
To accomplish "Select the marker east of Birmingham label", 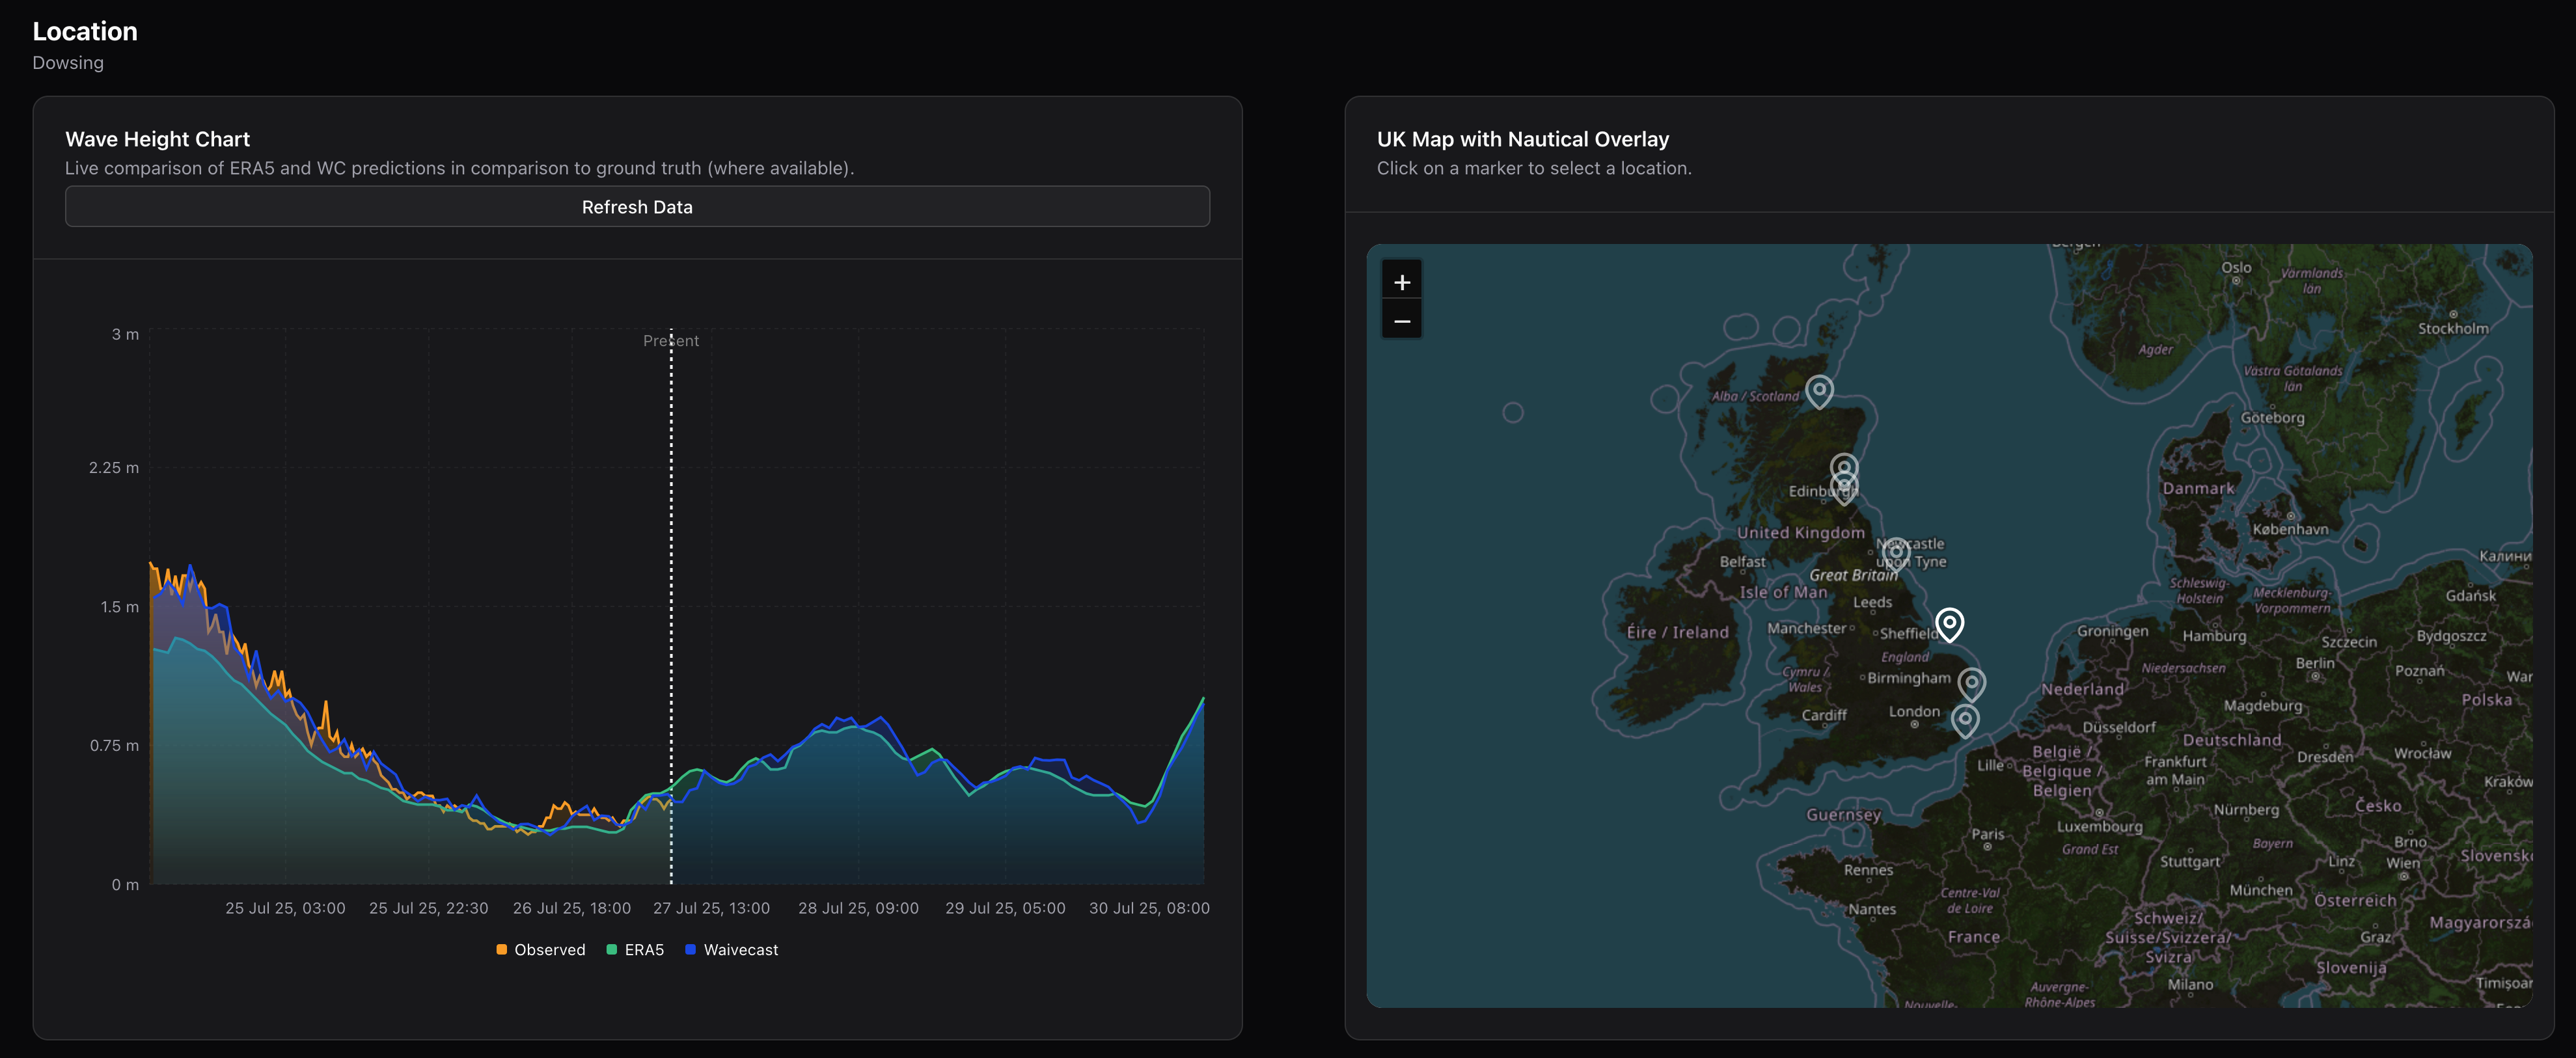I will click(x=1971, y=684).
